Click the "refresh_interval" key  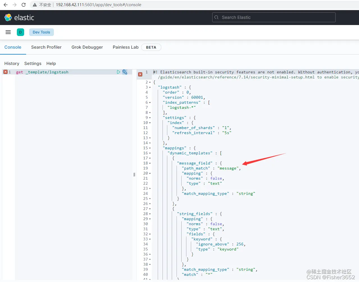(194, 133)
